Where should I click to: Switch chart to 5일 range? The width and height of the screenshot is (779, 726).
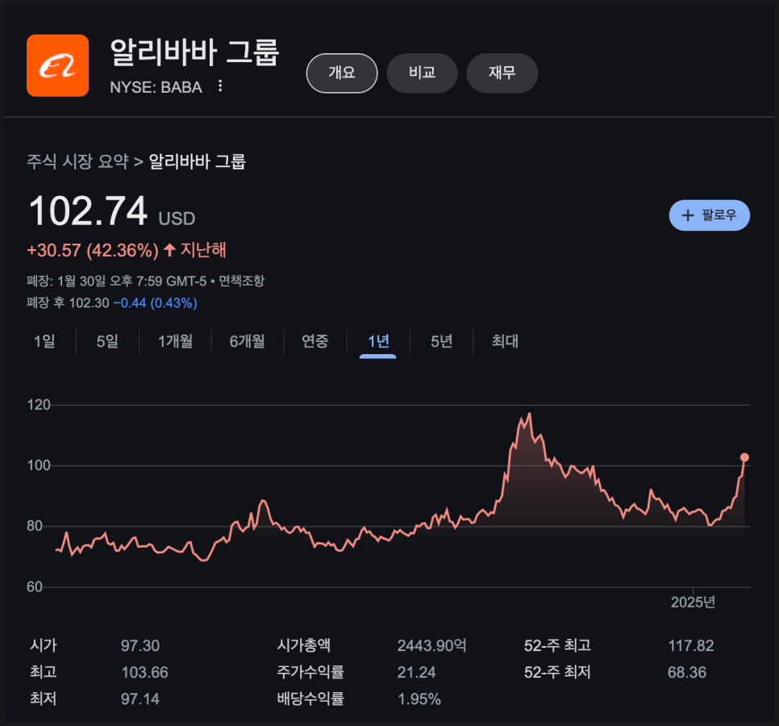pyautogui.click(x=107, y=341)
